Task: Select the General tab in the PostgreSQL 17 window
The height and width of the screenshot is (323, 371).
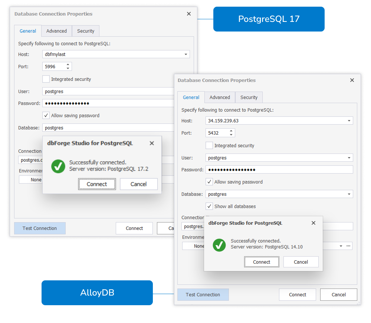Action: click(28, 31)
